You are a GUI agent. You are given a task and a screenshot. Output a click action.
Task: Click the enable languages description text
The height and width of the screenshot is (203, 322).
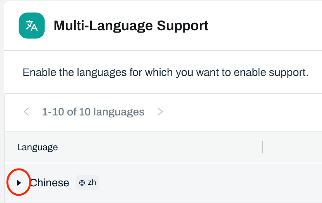point(165,72)
